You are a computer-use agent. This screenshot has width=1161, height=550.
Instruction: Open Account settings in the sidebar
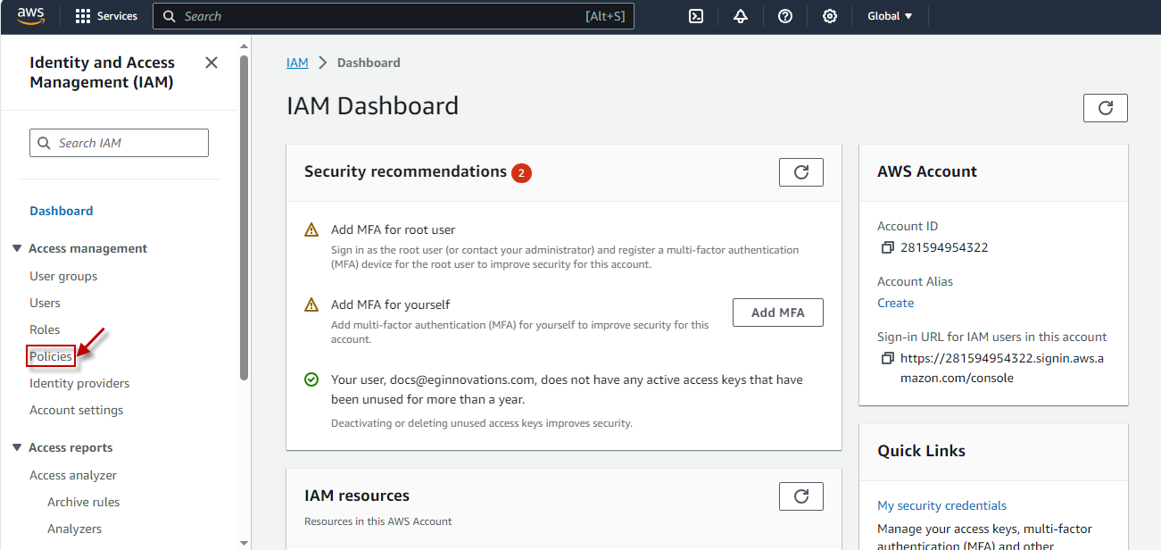pyautogui.click(x=77, y=410)
